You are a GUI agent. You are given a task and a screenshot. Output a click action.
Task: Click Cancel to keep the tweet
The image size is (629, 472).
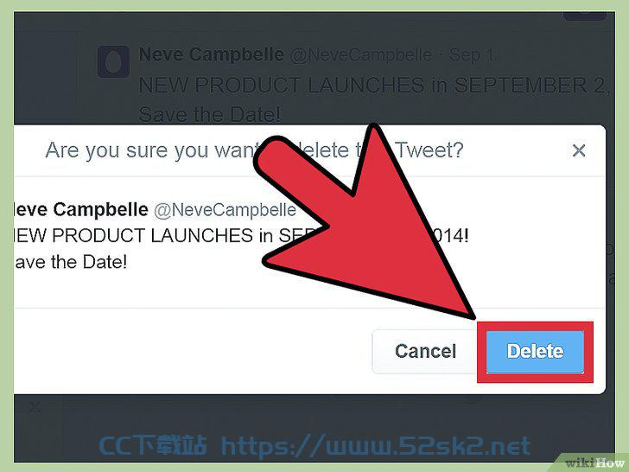click(x=425, y=352)
